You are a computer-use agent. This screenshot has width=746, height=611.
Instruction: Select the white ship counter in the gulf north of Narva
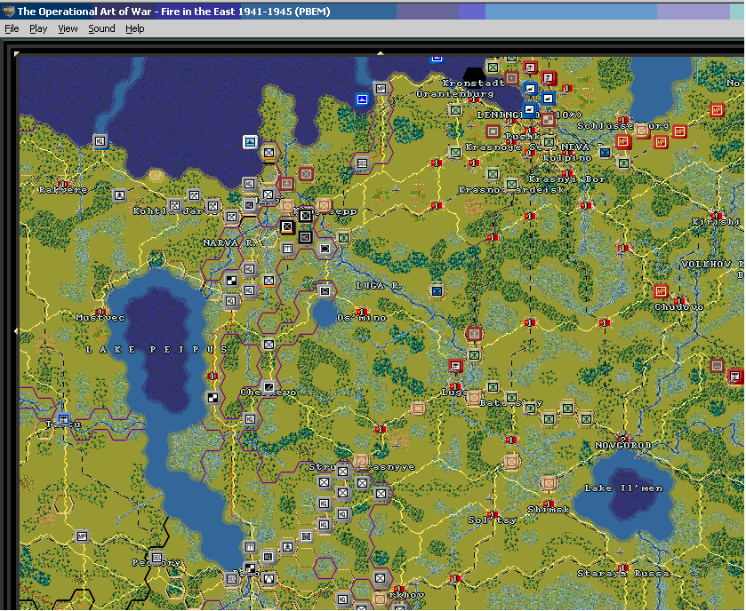[250, 141]
